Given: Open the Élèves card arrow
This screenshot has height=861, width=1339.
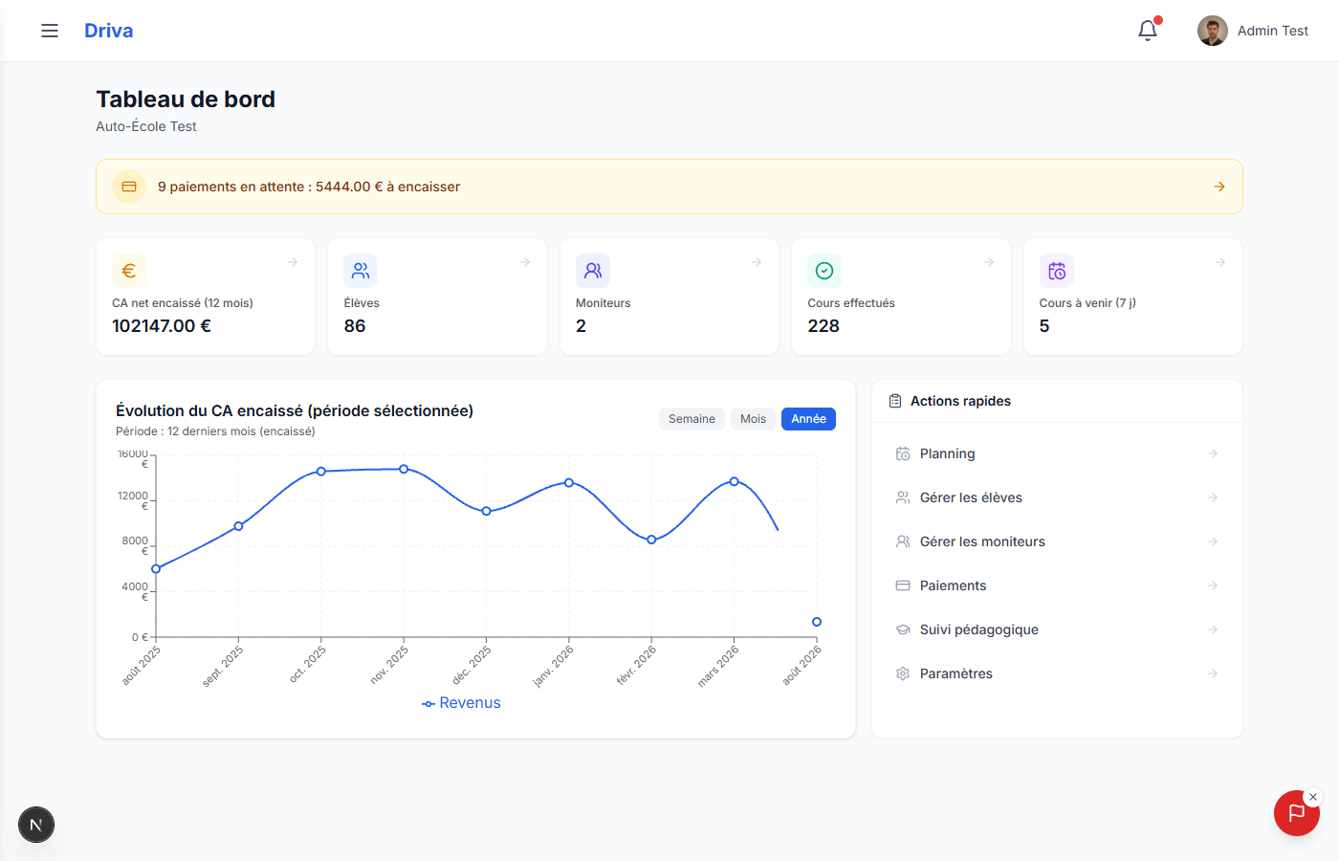Looking at the screenshot, I should [x=525, y=262].
